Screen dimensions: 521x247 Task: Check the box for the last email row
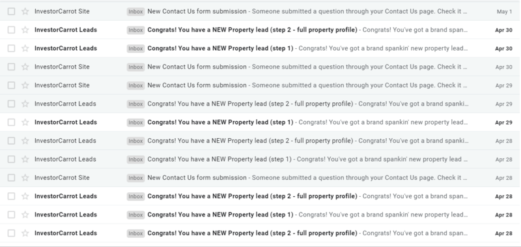click(x=11, y=233)
